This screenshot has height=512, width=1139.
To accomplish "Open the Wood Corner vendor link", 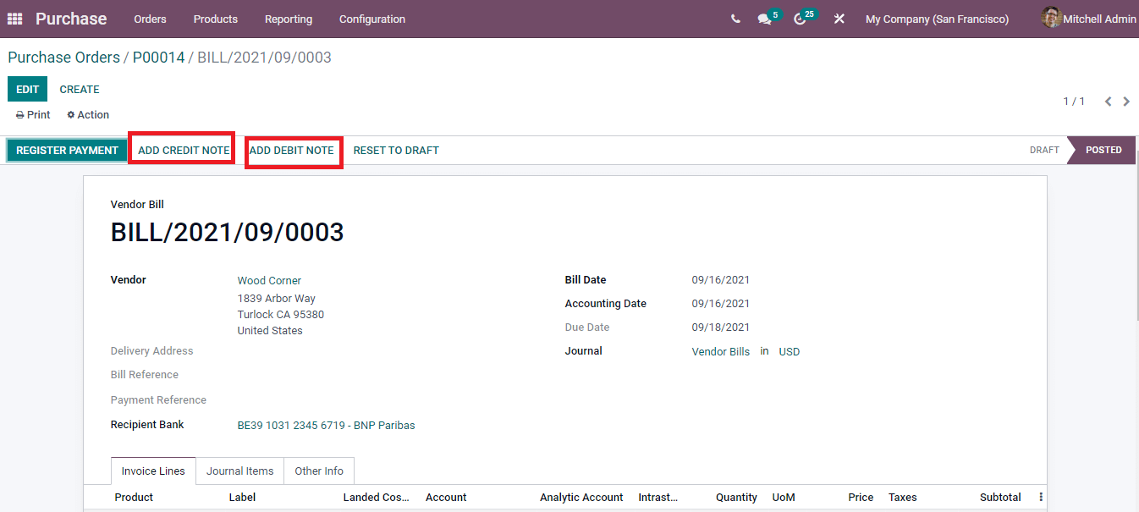I will click(x=269, y=281).
